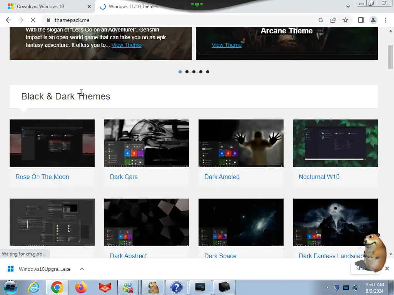The width and height of the screenshot is (394, 295).
Task: Select the third carousel dot
Action: pyautogui.click(x=194, y=72)
